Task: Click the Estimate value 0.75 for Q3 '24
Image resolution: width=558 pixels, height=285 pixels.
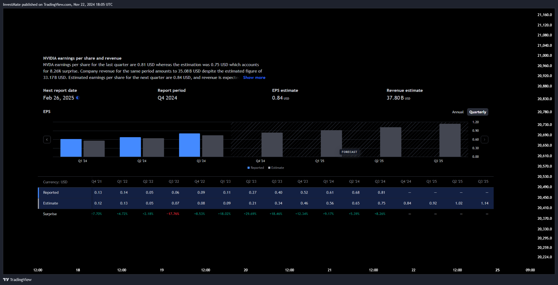Action: coord(382,203)
